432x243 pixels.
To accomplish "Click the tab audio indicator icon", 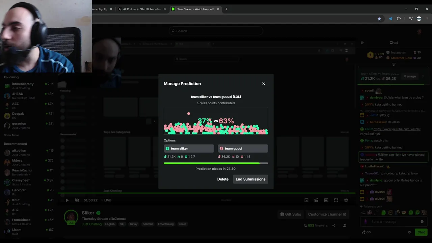I will coord(390,19).
